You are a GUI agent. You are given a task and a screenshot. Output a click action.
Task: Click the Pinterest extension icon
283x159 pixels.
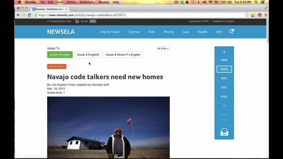tap(260, 15)
